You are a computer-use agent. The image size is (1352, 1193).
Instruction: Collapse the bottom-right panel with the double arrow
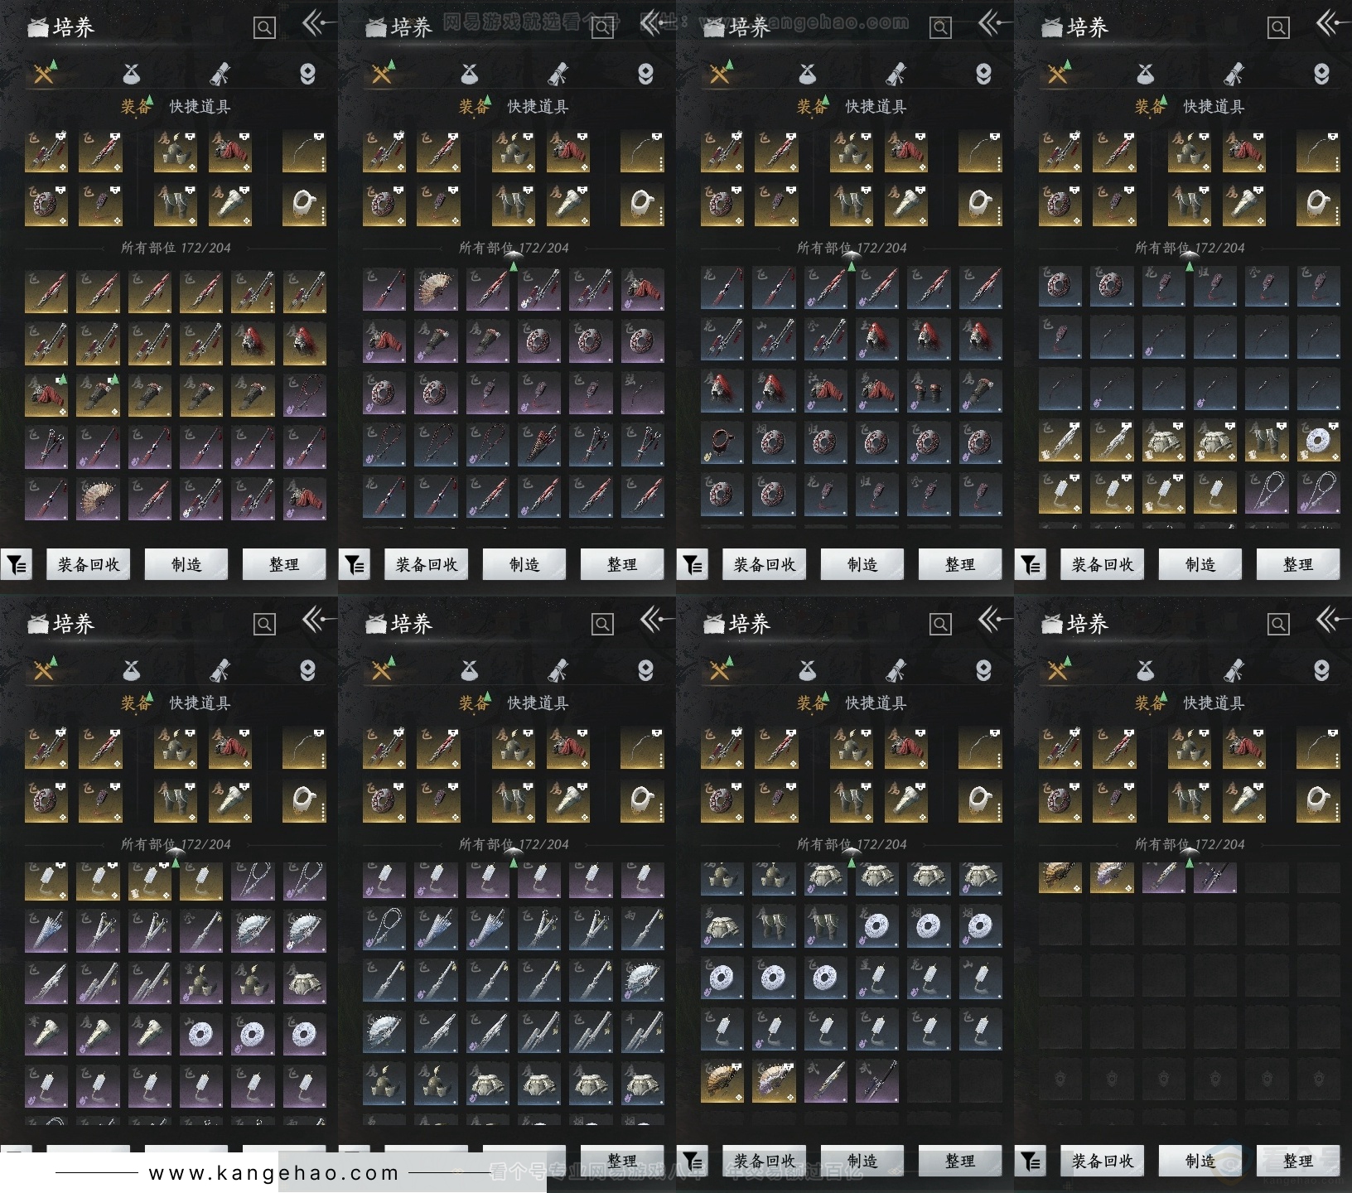(x=1331, y=620)
